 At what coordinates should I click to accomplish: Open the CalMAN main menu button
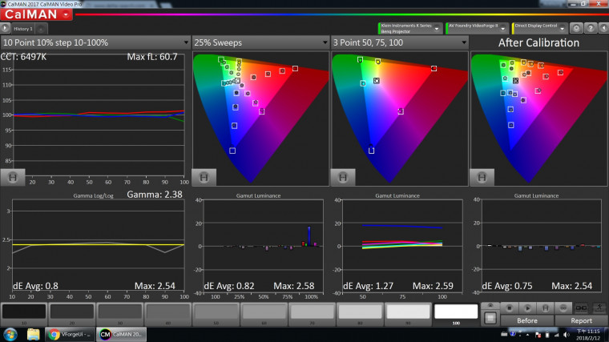click(x=36, y=15)
